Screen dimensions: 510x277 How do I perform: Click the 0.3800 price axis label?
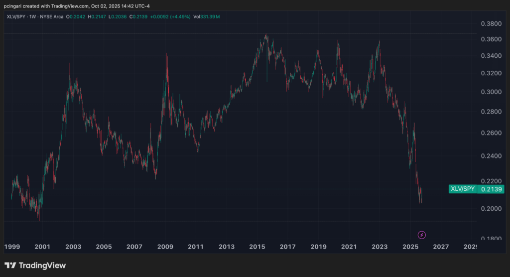492,23
